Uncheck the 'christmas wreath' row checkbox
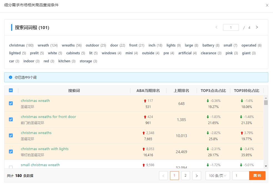 coord(11,103)
